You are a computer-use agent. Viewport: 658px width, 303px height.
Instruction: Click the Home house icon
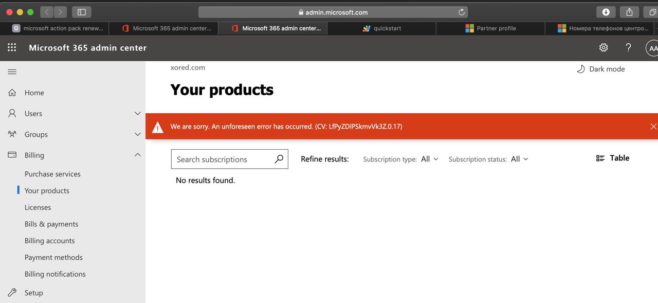(12, 93)
